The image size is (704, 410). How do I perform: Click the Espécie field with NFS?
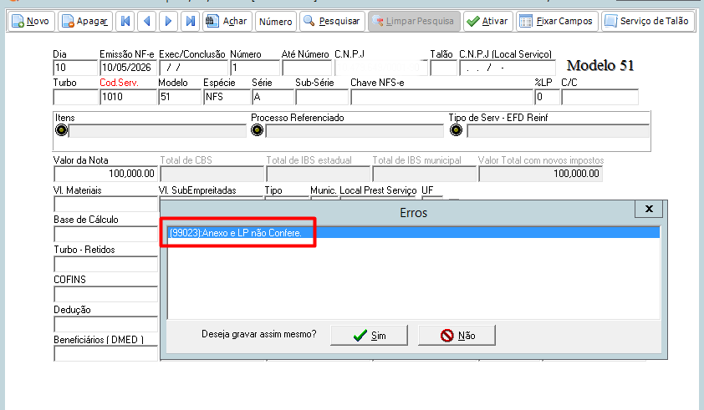coord(227,97)
